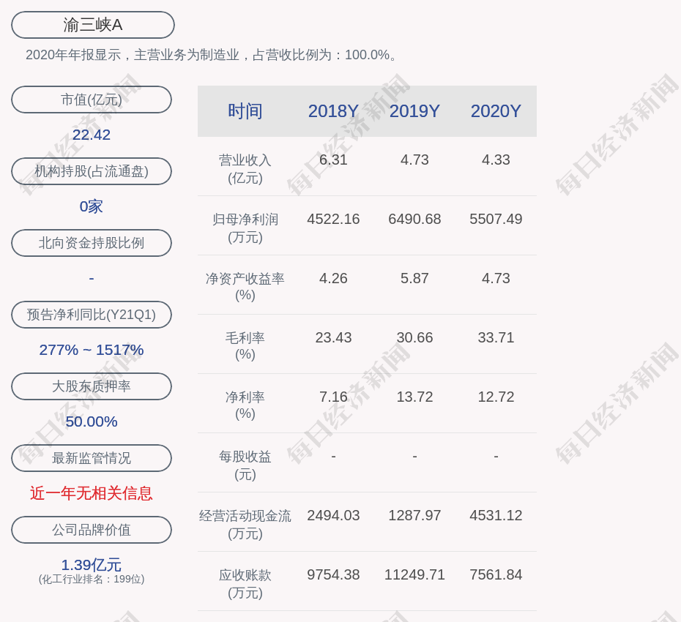The height and width of the screenshot is (622, 681).
Task: Click the 预告净利同比(Y21Q1) pill
Action: click(x=92, y=315)
